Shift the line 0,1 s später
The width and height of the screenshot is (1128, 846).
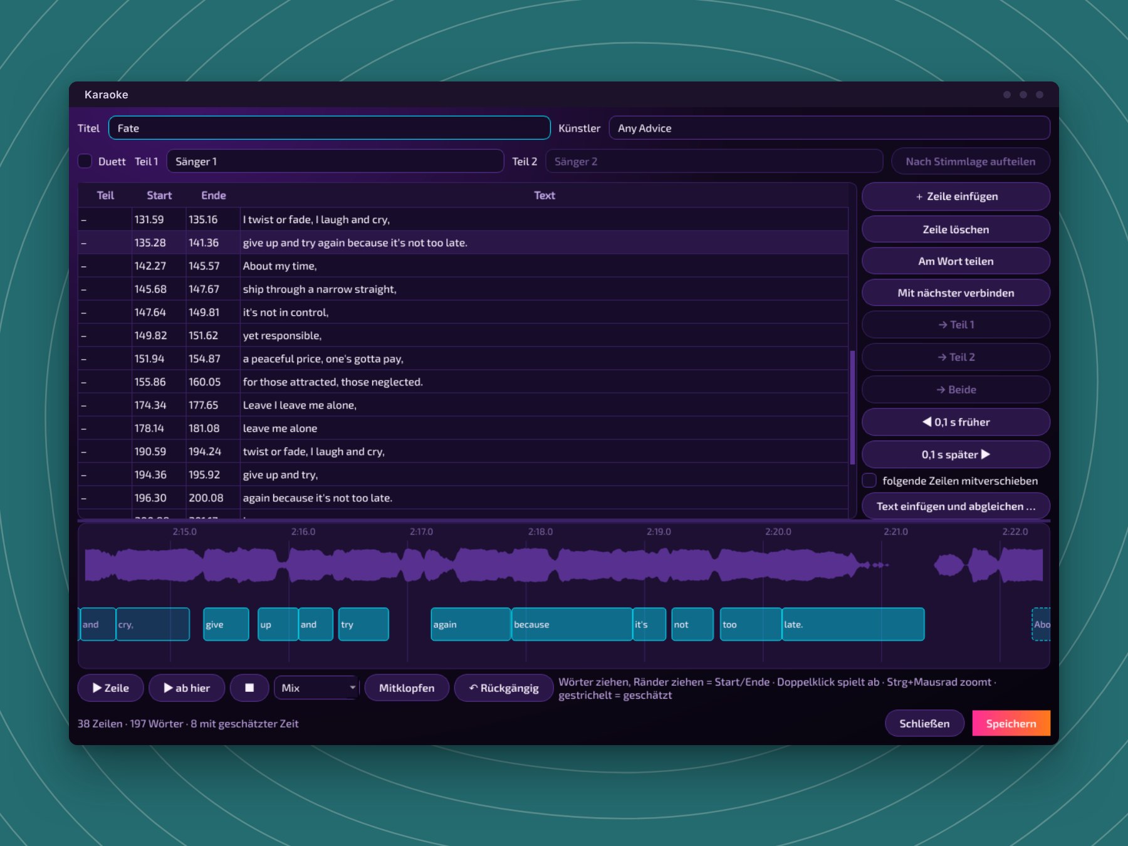[x=956, y=454]
